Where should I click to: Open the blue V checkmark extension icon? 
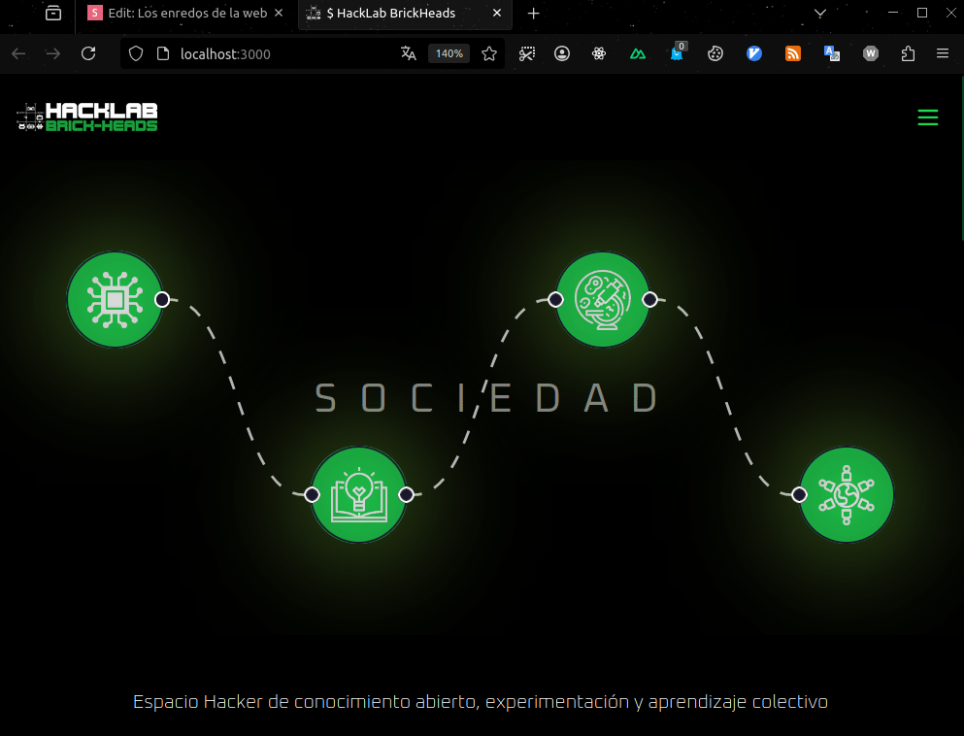point(754,53)
